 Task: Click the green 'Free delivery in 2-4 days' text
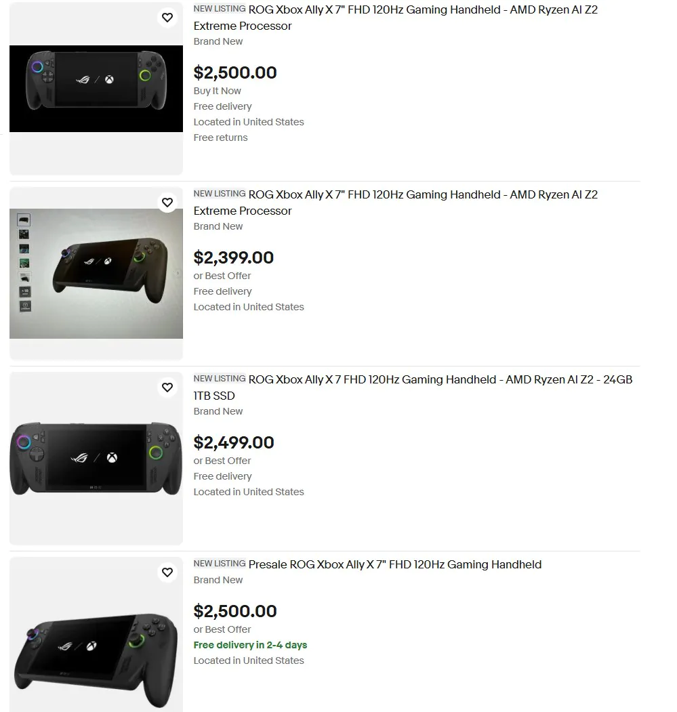point(250,645)
